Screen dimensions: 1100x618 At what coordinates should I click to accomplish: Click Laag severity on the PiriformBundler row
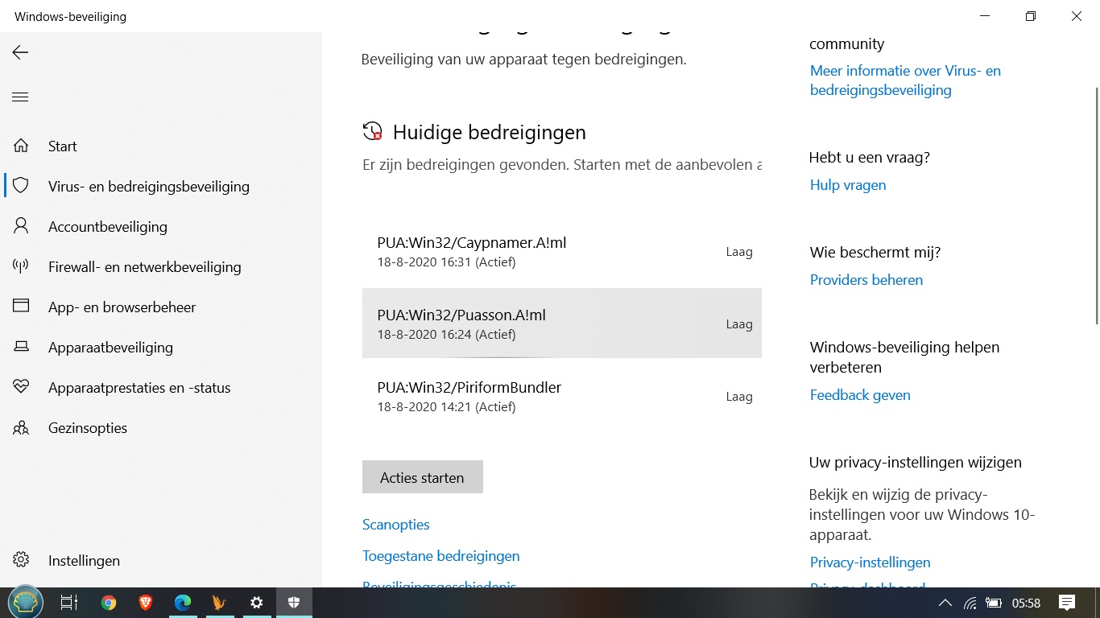[739, 397]
